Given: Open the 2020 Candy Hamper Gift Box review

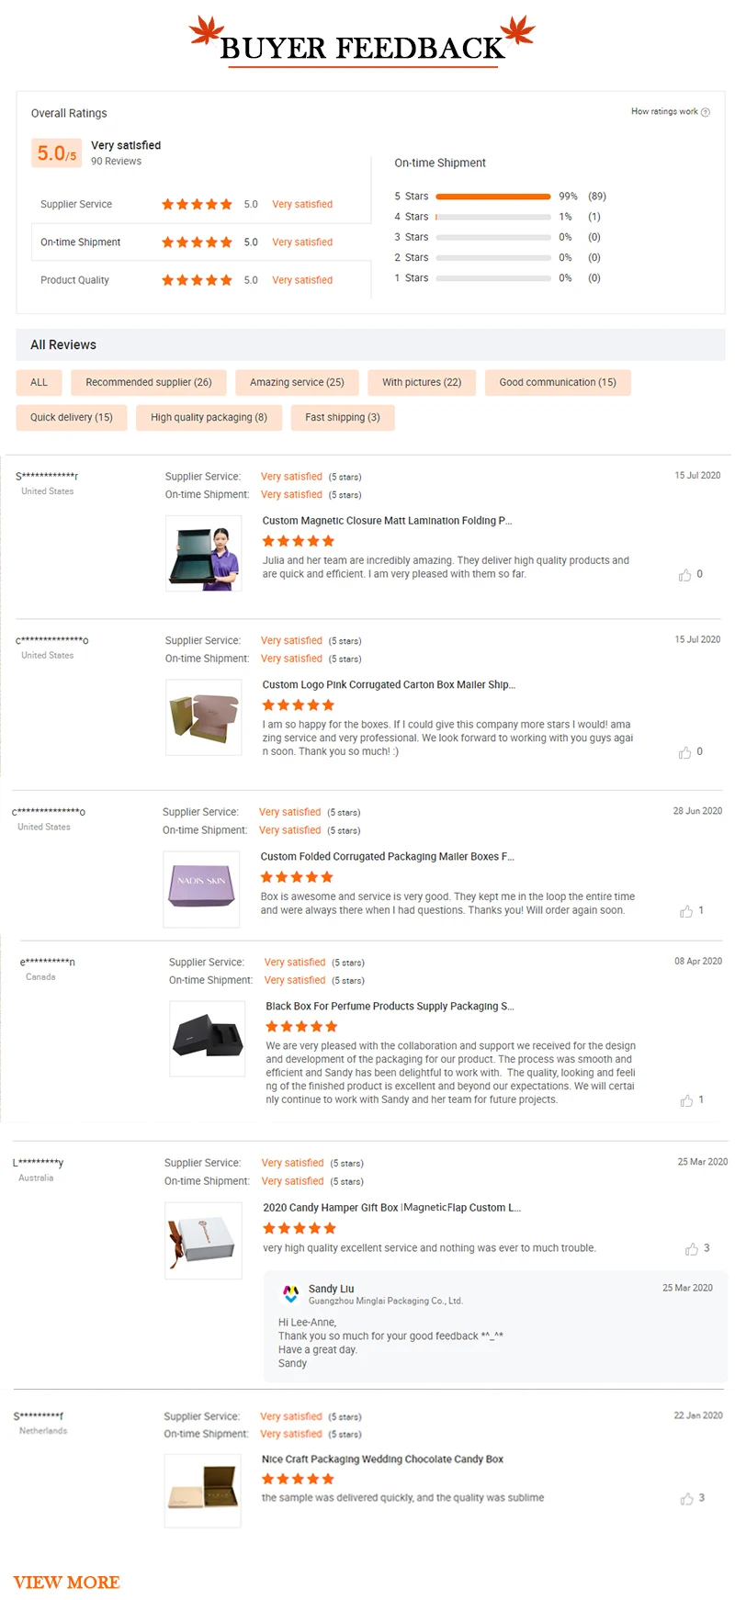Looking at the screenshot, I should 391,1207.
